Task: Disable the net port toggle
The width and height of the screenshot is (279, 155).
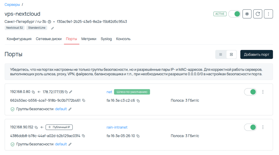Action: 250,92
